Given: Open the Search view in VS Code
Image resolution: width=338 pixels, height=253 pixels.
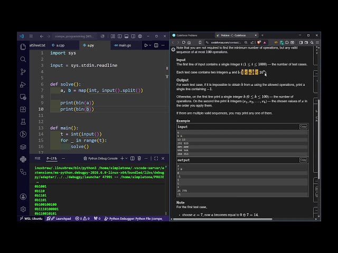Looking at the screenshot, I should pyautogui.click(x=23, y=59).
